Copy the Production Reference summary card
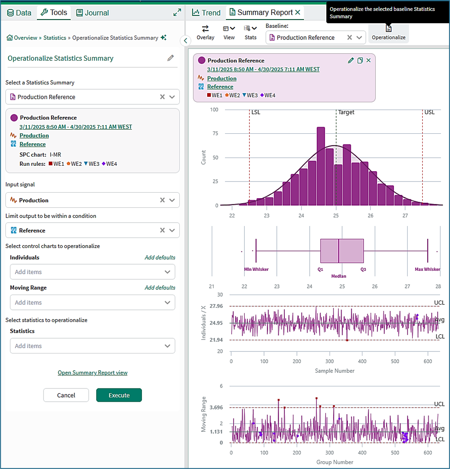 360,60
